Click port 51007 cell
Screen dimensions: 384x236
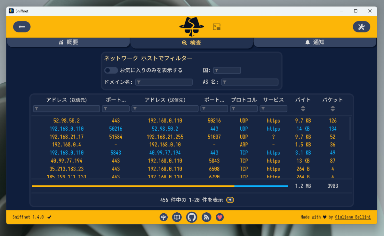214,137
